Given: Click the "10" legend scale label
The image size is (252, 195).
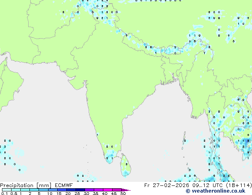Looking at the screenshot, I should (50, 193).
